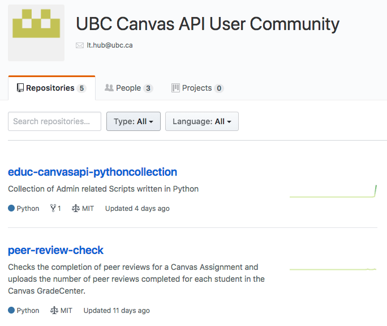Click the 'Updated 4 days ago' text

pos(137,209)
